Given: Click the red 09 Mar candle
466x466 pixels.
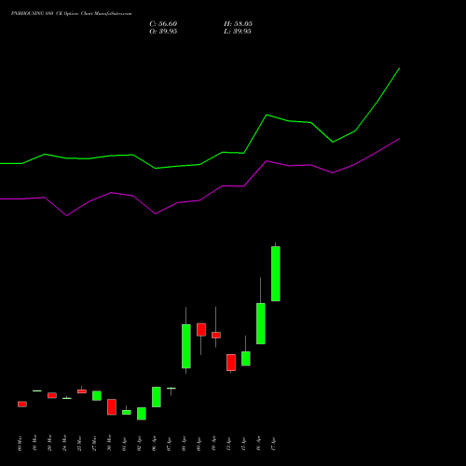Looking at the screenshot, I should 22,404.
